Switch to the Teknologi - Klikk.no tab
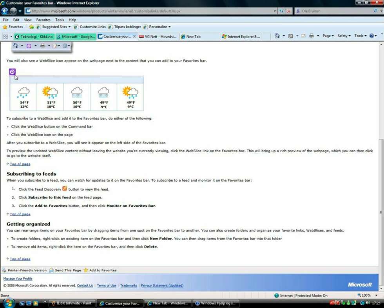Image resolution: width=384 pixels, height=308 pixels. [34, 36]
